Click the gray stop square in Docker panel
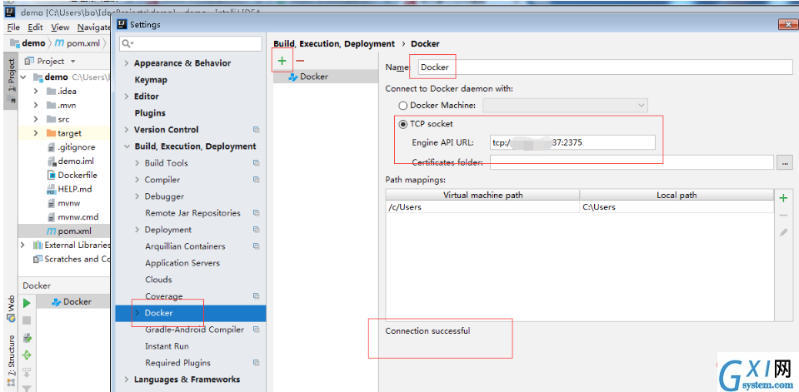This screenshot has height=392, width=799. tap(27, 320)
